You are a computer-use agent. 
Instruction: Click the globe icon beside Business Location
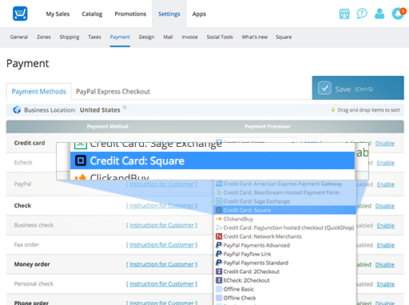[x=17, y=109]
